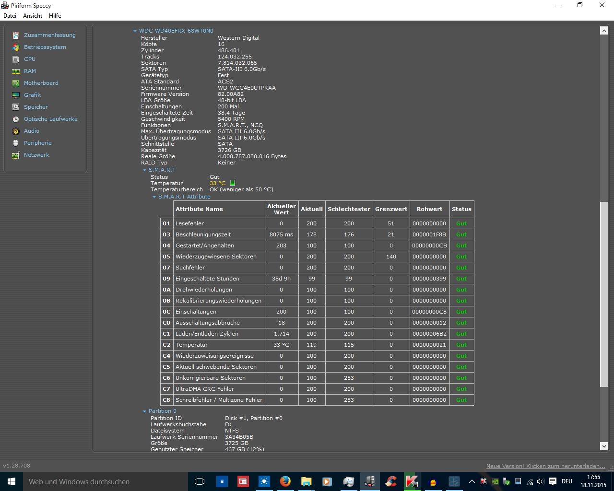Open the Motherboard sidebar icon
The width and height of the screenshot is (614, 491).
(x=16, y=83)
